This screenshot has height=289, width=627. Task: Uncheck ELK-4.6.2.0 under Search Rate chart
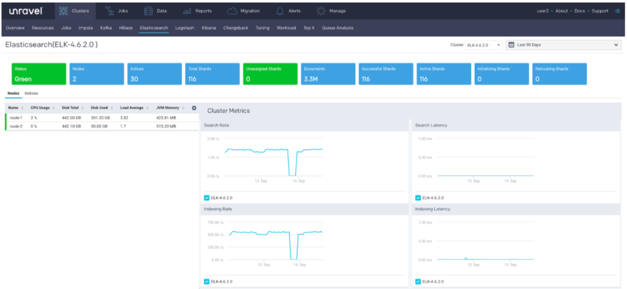pyautogui.click(x=206, y=198)
